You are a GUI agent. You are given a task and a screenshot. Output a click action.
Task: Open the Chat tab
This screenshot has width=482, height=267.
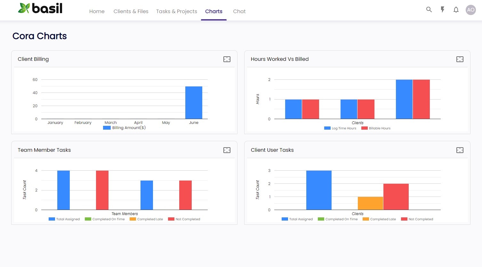pos(239,12)
